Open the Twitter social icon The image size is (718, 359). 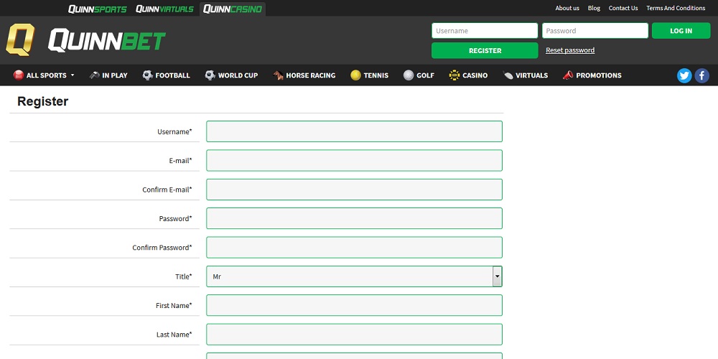684,75
